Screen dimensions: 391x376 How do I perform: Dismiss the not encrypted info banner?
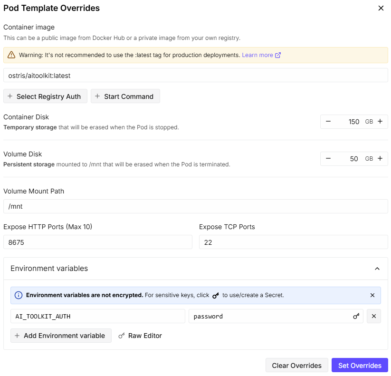pos(372,295)
